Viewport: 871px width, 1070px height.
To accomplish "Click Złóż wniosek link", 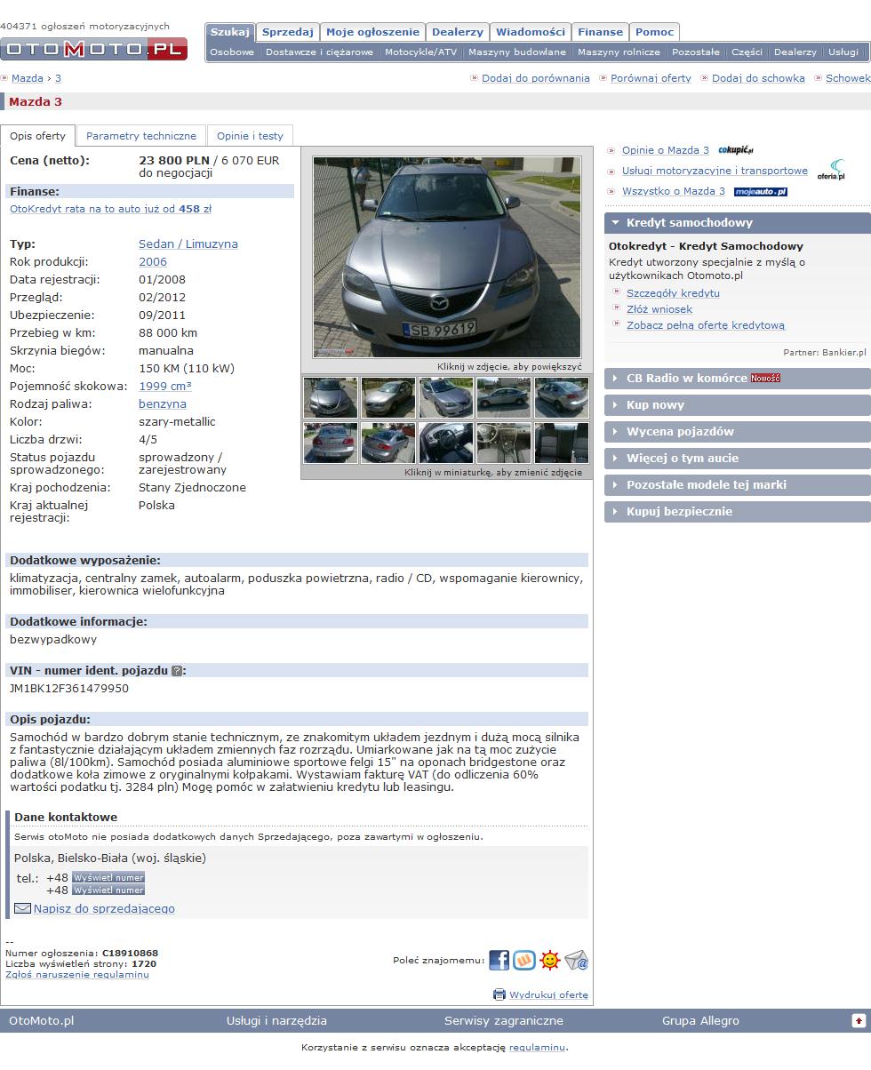I will pyautogui.click(x=659, y=309).
